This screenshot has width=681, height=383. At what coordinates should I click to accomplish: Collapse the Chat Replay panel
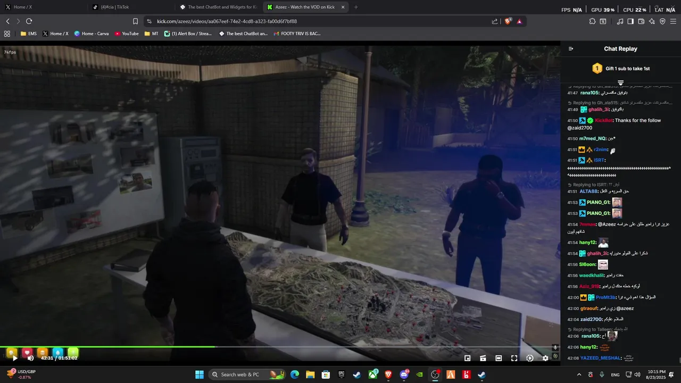coord(571,49)
